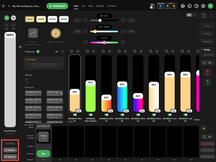216x162 pixels.
Task: Switch to the CCT tab
Action: [x=76, y=6]
